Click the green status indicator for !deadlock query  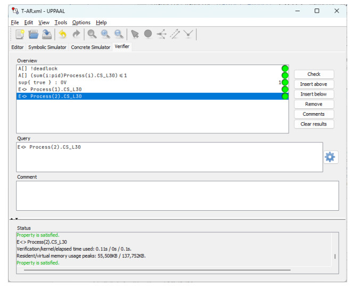[285, 68]
